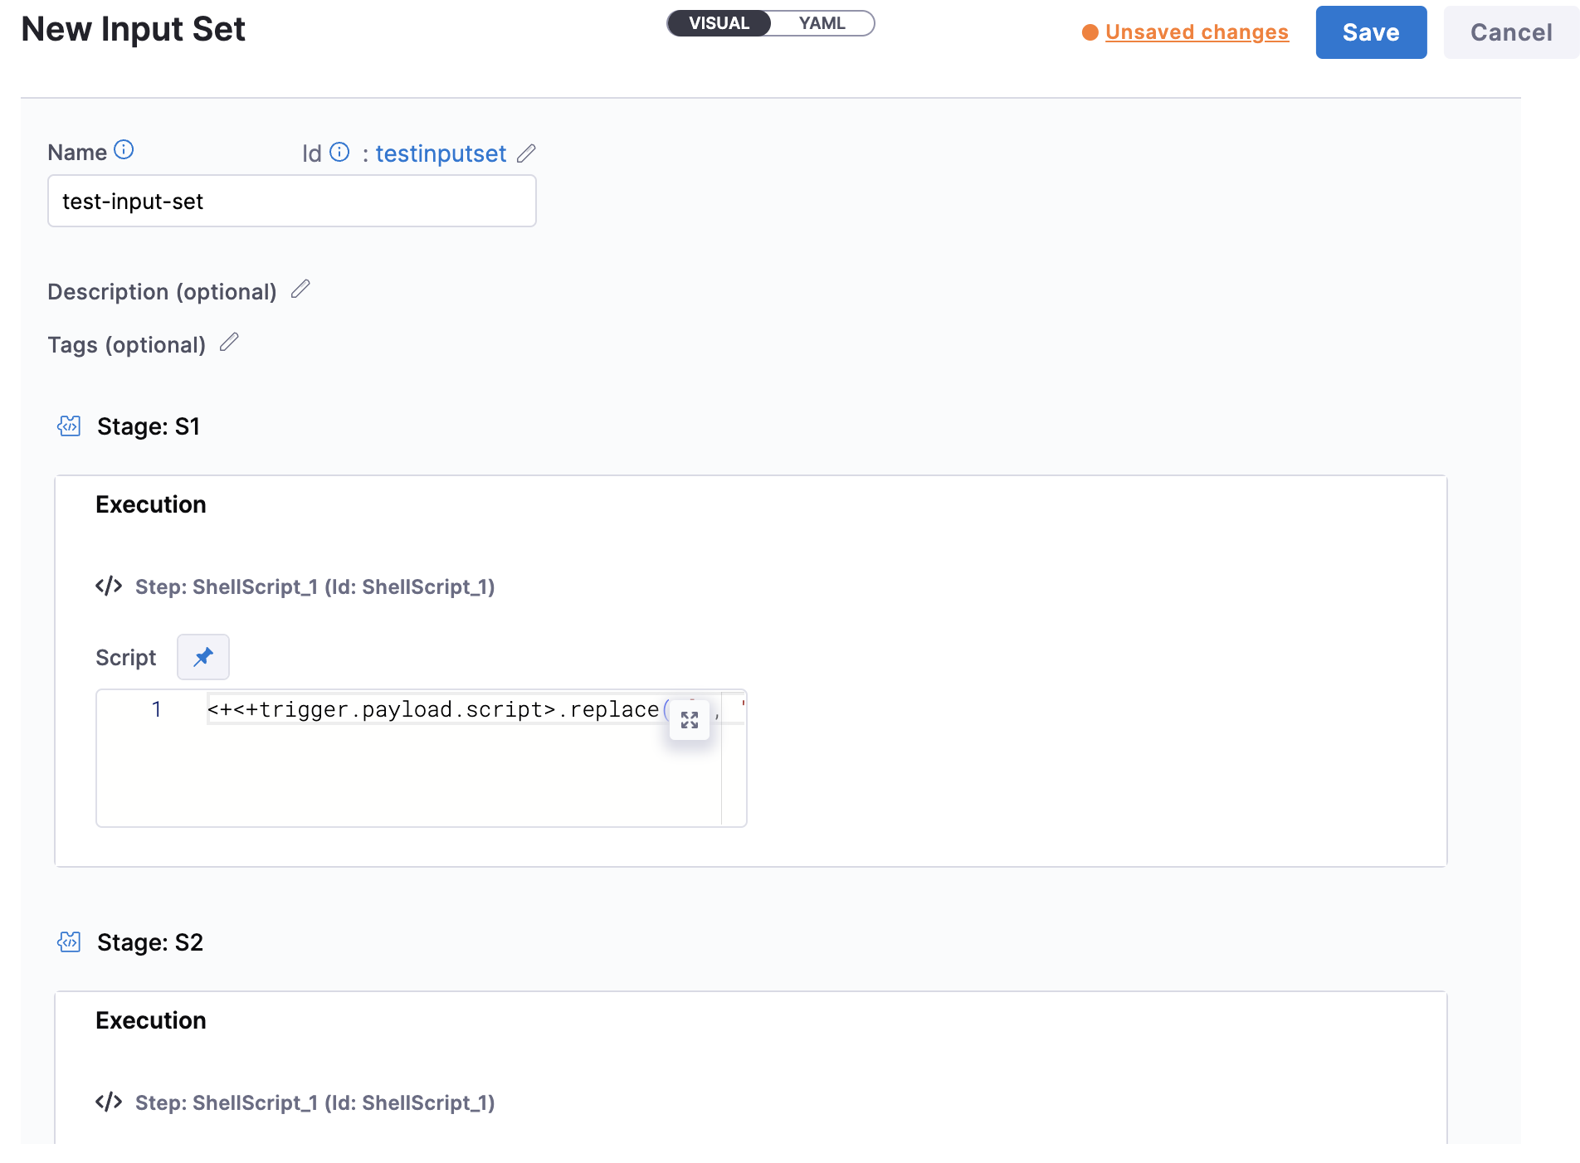Open the Unsaved changes link
This screenshot has width=1580, height=1163.
(x=1197, y=32)
